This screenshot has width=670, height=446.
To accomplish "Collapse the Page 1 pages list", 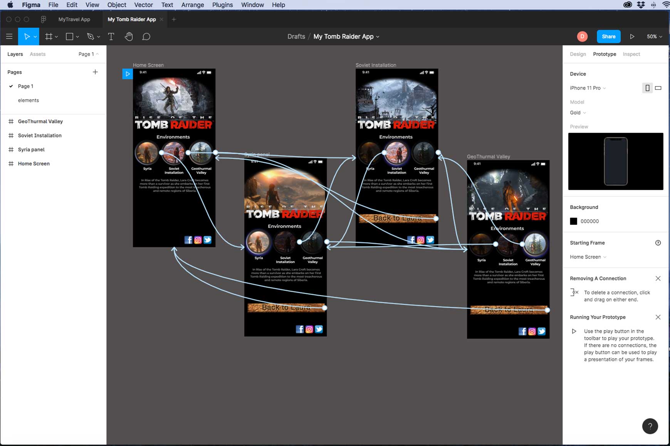I will coord(89,54).
